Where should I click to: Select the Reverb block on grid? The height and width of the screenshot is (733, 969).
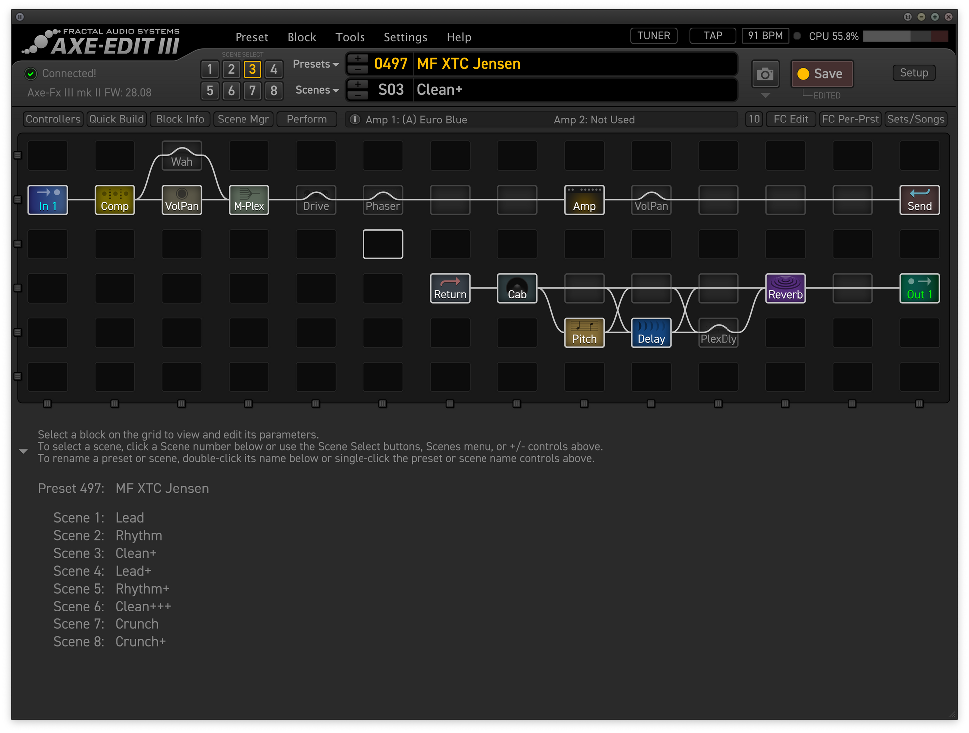tap(785, 288)
